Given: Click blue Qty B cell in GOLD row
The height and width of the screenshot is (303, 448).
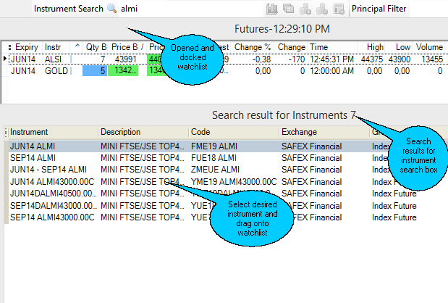Looking at the screenshot, I should pos(94,70).
